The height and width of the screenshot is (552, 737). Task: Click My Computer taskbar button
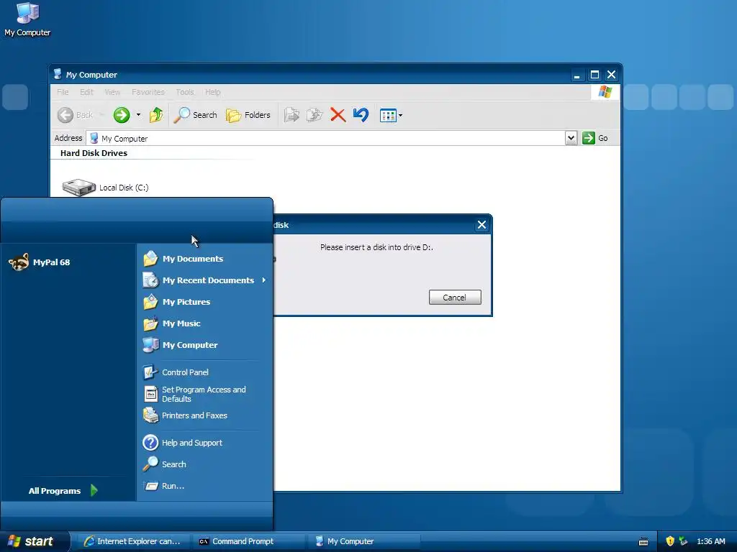[363, 541]
